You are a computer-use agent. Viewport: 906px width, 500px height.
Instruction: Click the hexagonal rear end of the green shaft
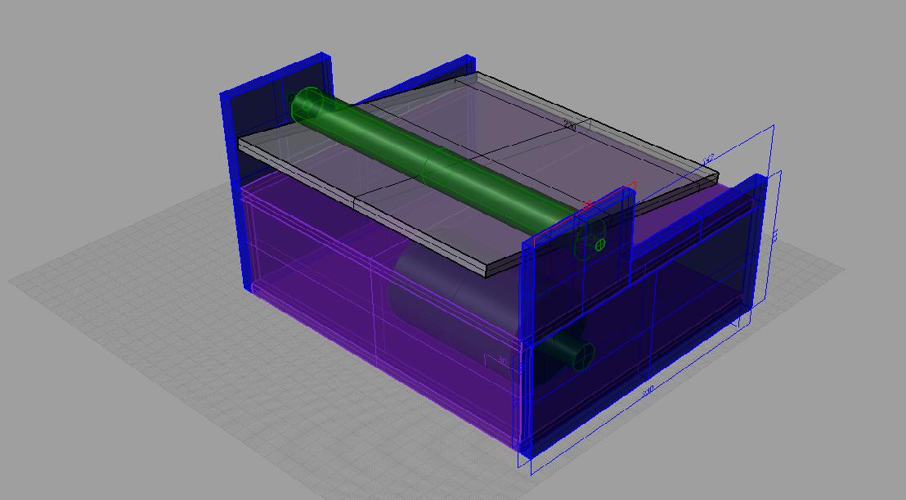click(307, 104)
